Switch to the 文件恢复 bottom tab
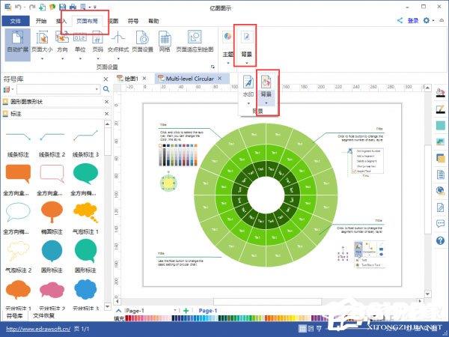The image size is (449, 337). (x=43, y=315)
